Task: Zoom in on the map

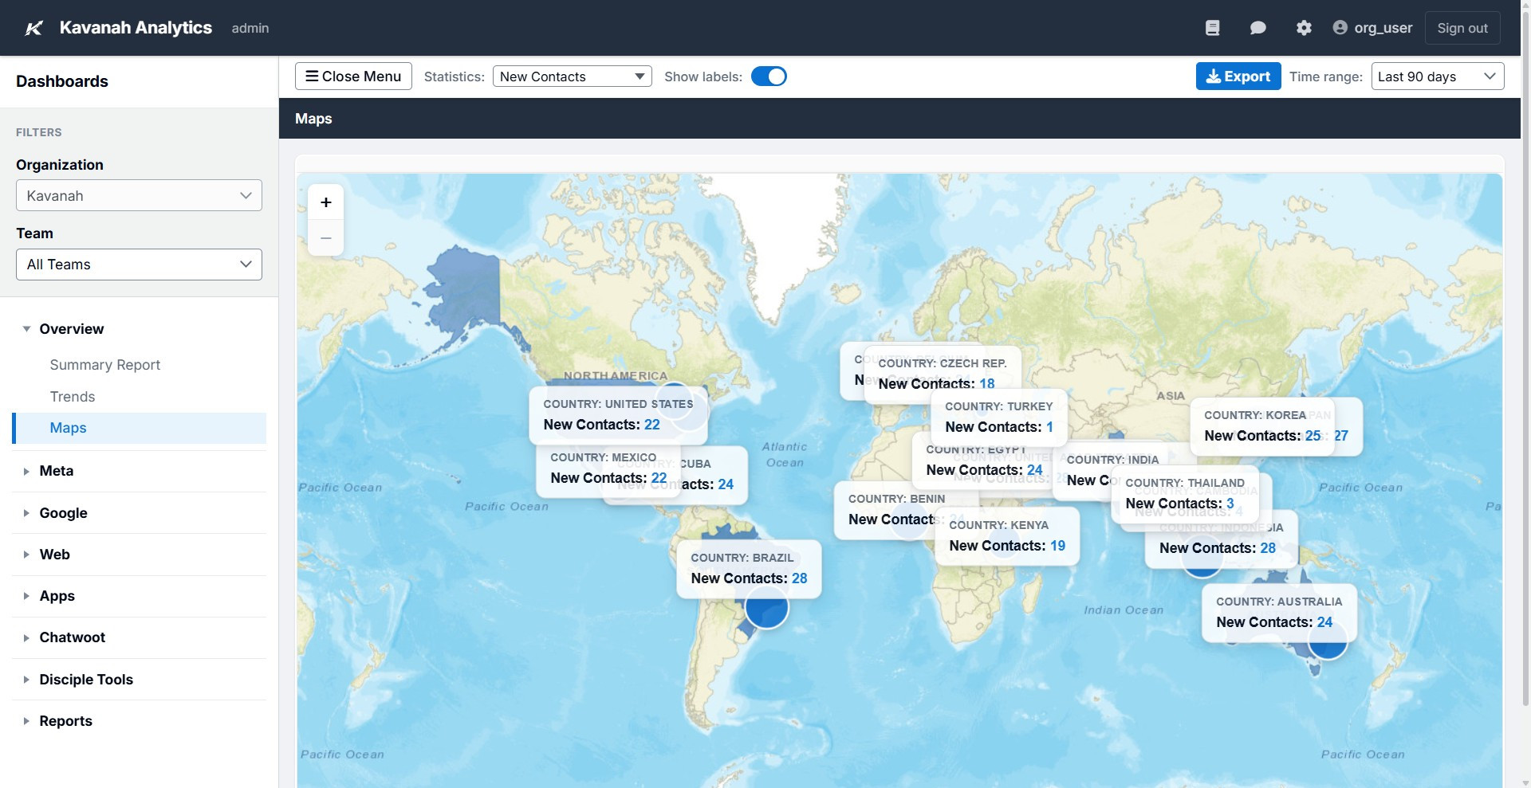Action: point(325,202)
